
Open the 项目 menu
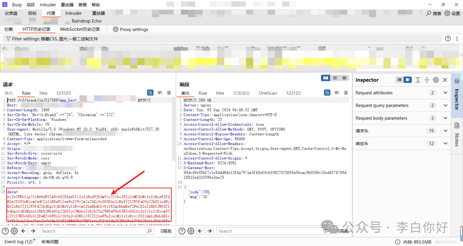point(30,5)
